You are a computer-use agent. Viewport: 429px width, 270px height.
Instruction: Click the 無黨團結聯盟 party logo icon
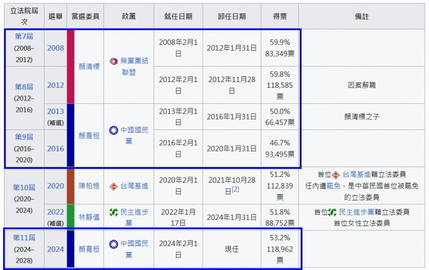pos(113,61)
